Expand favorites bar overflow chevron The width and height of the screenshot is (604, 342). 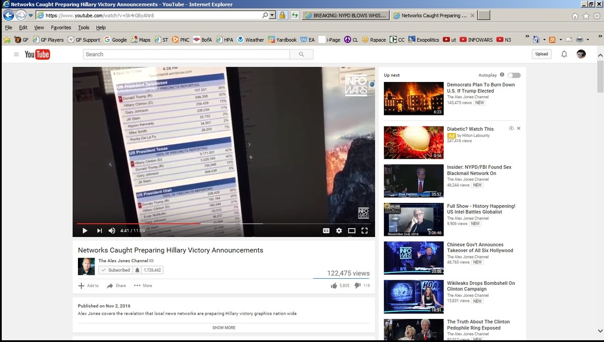pyautogui.click(x=527, y=36)
